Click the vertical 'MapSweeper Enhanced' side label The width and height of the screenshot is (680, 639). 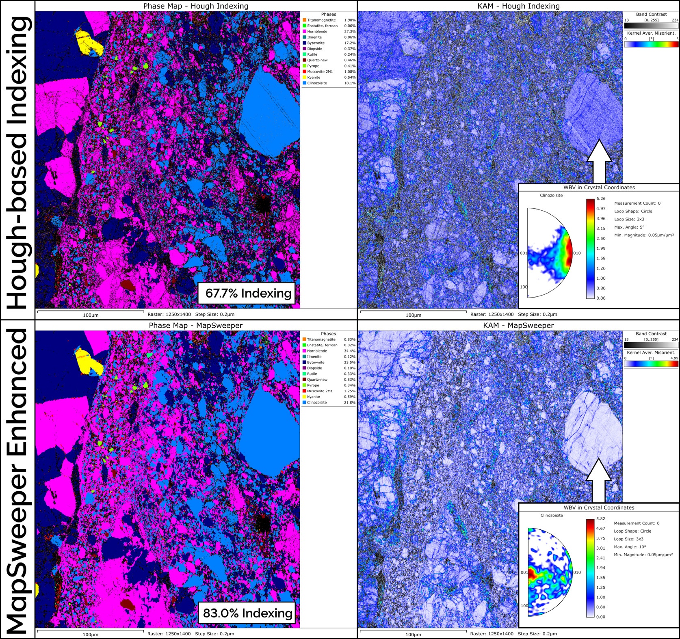tap(17, 481)
